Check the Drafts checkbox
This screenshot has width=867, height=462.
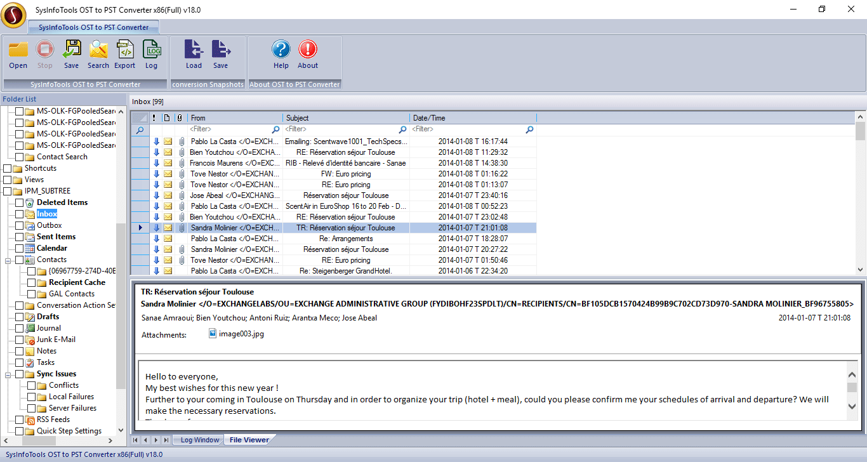point(20,317)
